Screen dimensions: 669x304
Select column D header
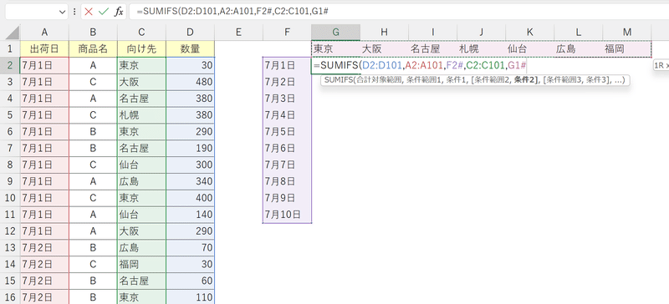(x=191, y=32)
